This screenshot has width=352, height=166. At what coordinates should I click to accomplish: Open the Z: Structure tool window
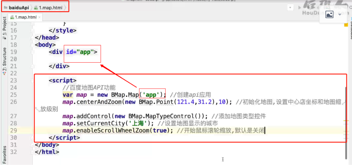pos(5,61)
